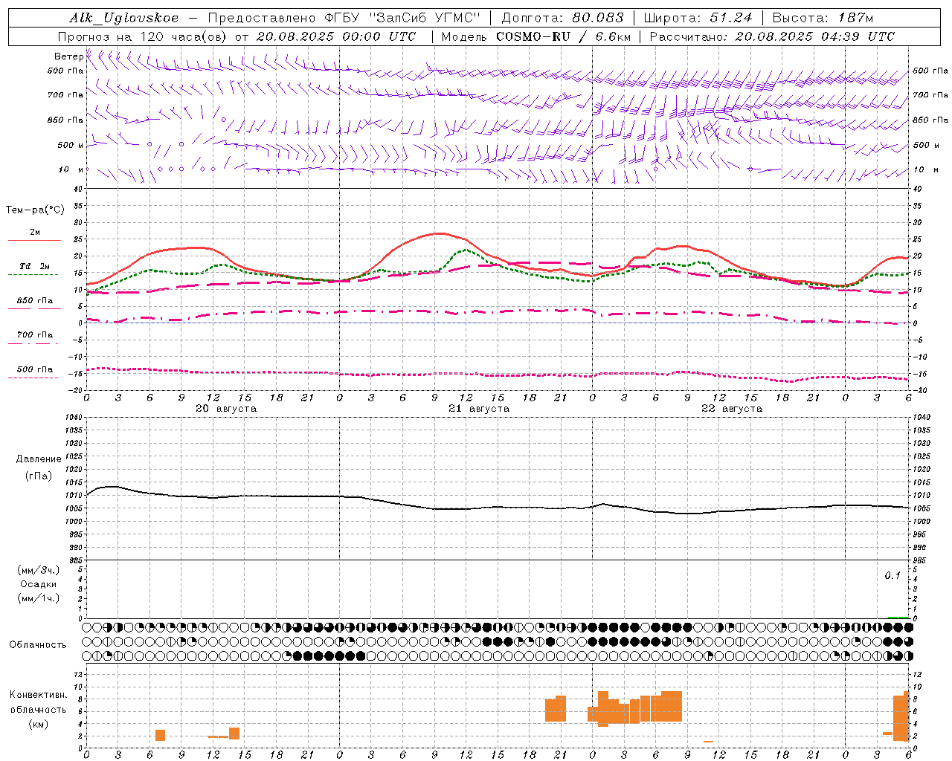Select the 850 гПа temperature legend entry
This screenshot has width=952, height=761.
pos(34,303)
